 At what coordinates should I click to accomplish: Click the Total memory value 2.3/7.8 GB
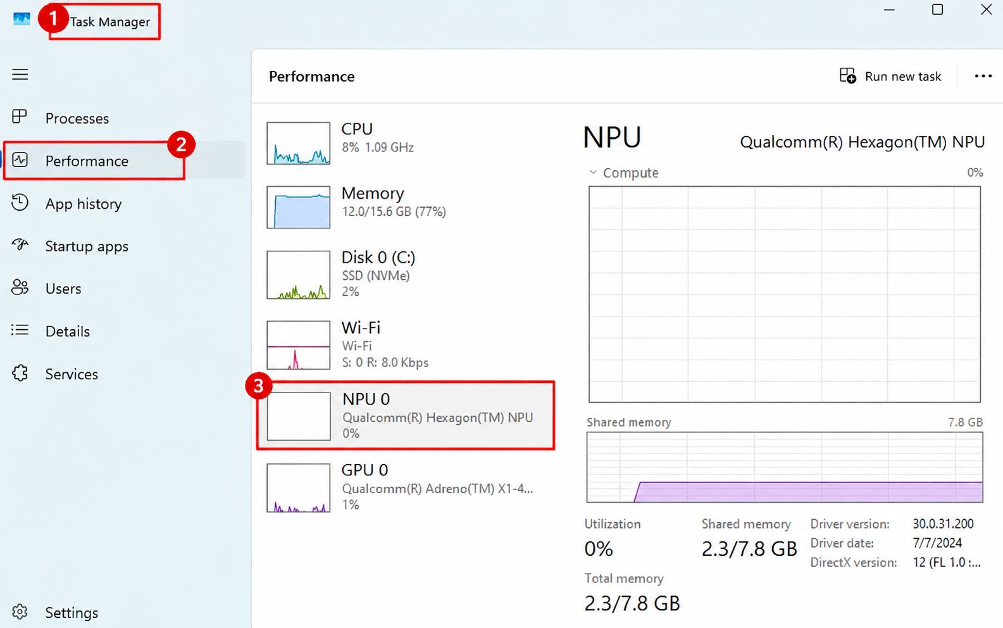[x=632, y=603]
